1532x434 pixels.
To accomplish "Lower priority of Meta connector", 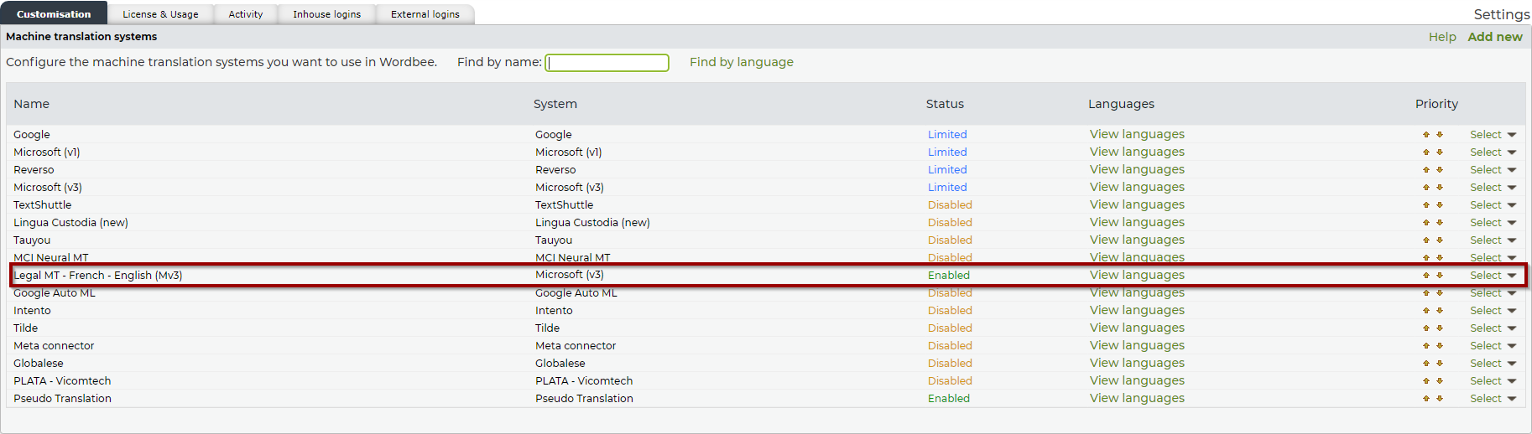I will point(1440,346).
